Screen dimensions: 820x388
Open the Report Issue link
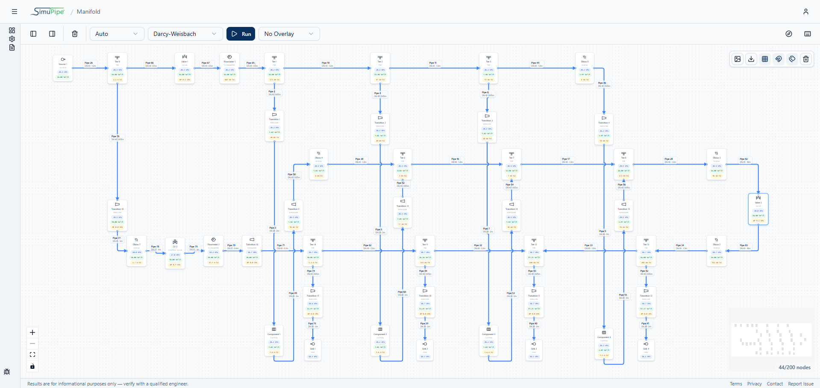point(801,384)
